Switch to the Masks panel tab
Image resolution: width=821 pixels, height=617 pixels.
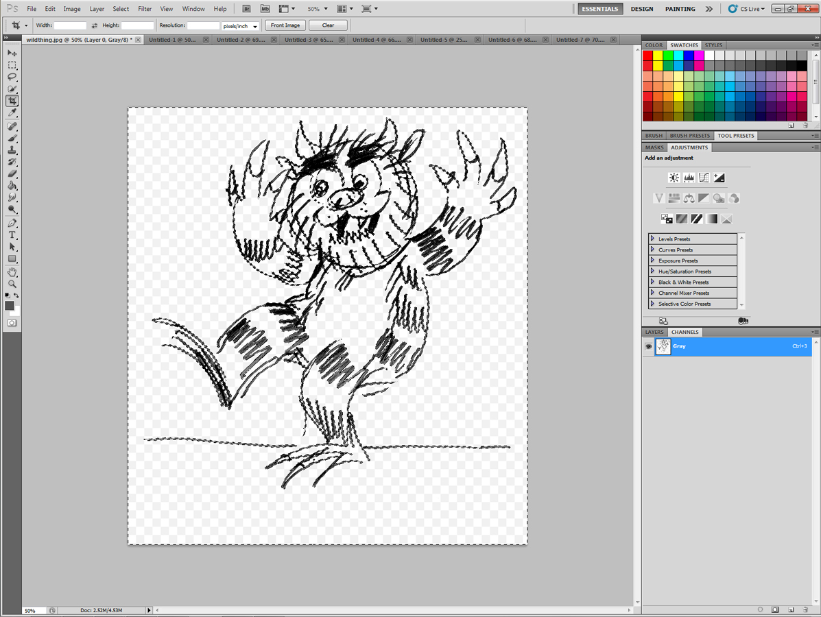tap(654, 147)
